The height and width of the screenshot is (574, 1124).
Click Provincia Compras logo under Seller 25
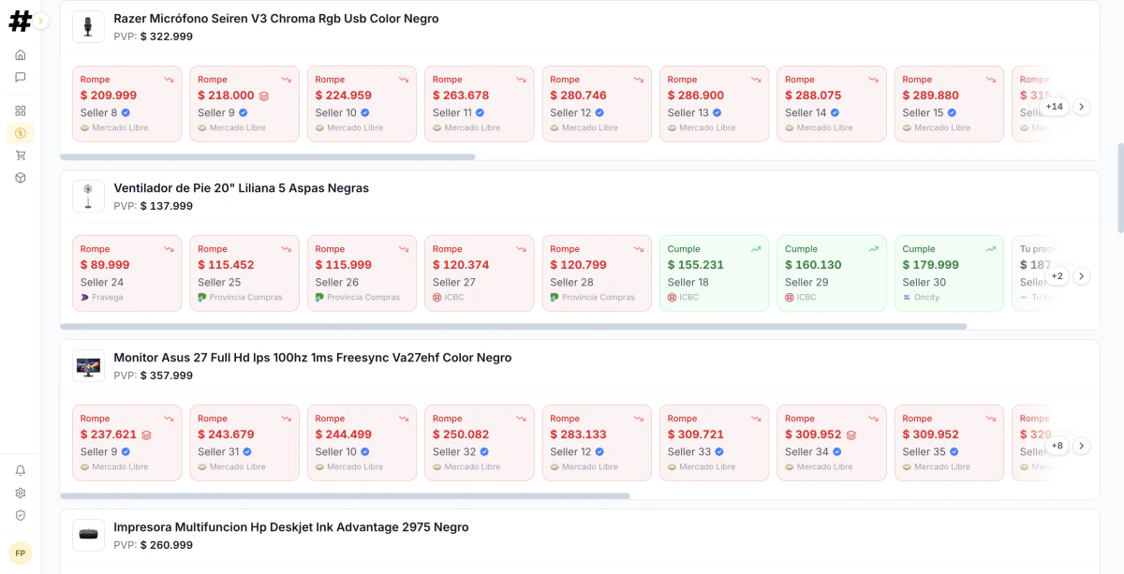coord(202,298)
